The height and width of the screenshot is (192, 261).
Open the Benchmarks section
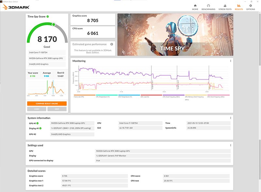[208, 7]
